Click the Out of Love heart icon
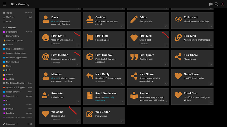This screenshot has height=127, width=227. [178, 76]
